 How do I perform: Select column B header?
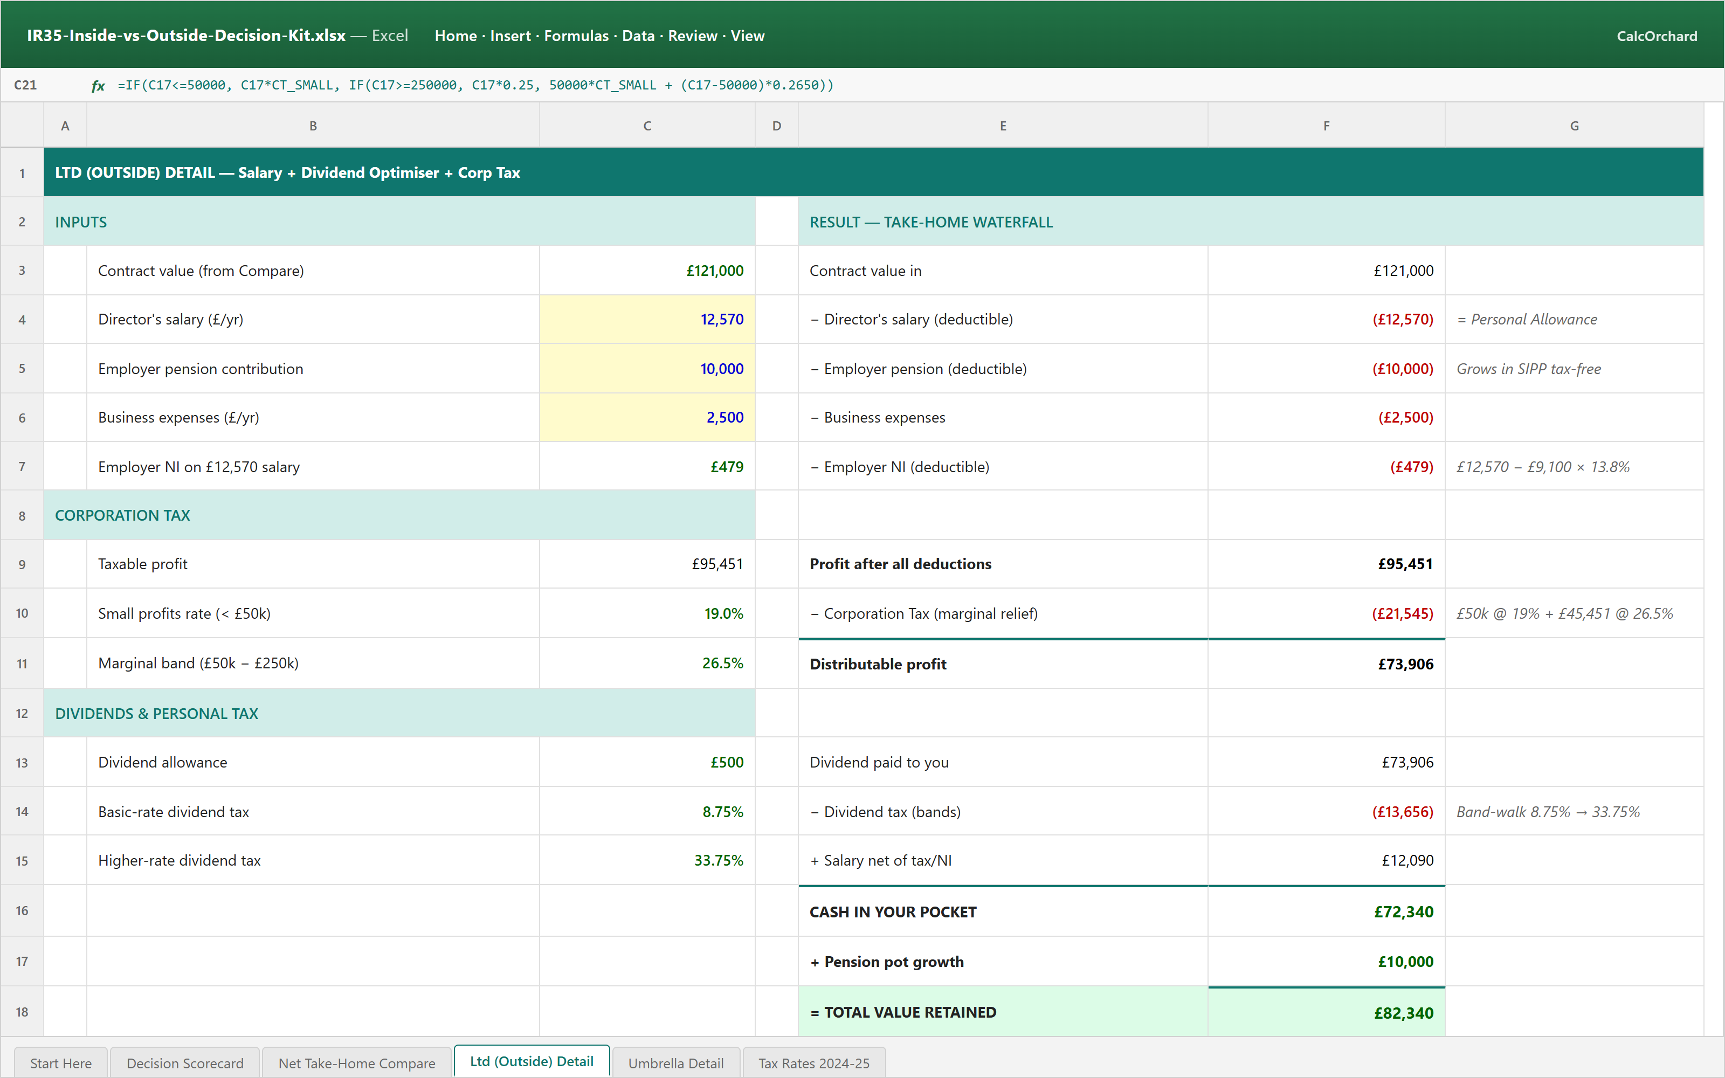click(313, 126)
